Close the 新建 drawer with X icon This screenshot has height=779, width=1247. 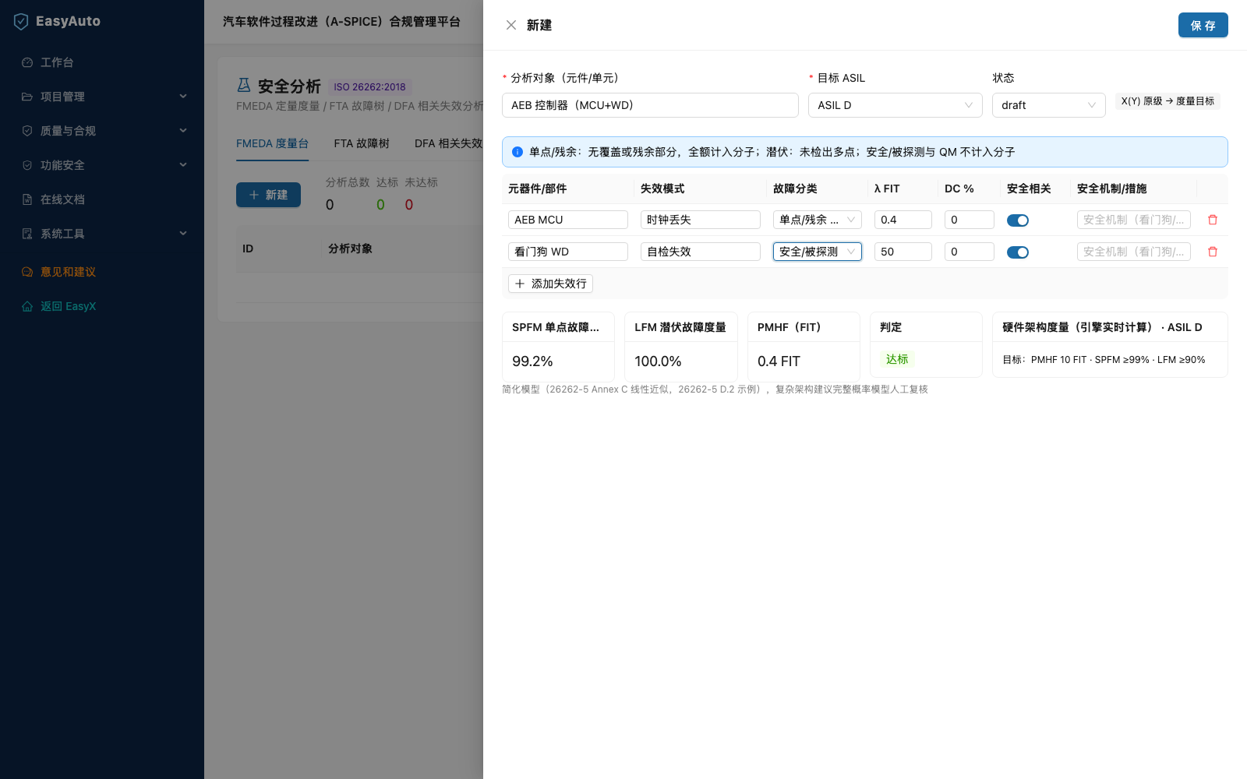click(511, 25)
